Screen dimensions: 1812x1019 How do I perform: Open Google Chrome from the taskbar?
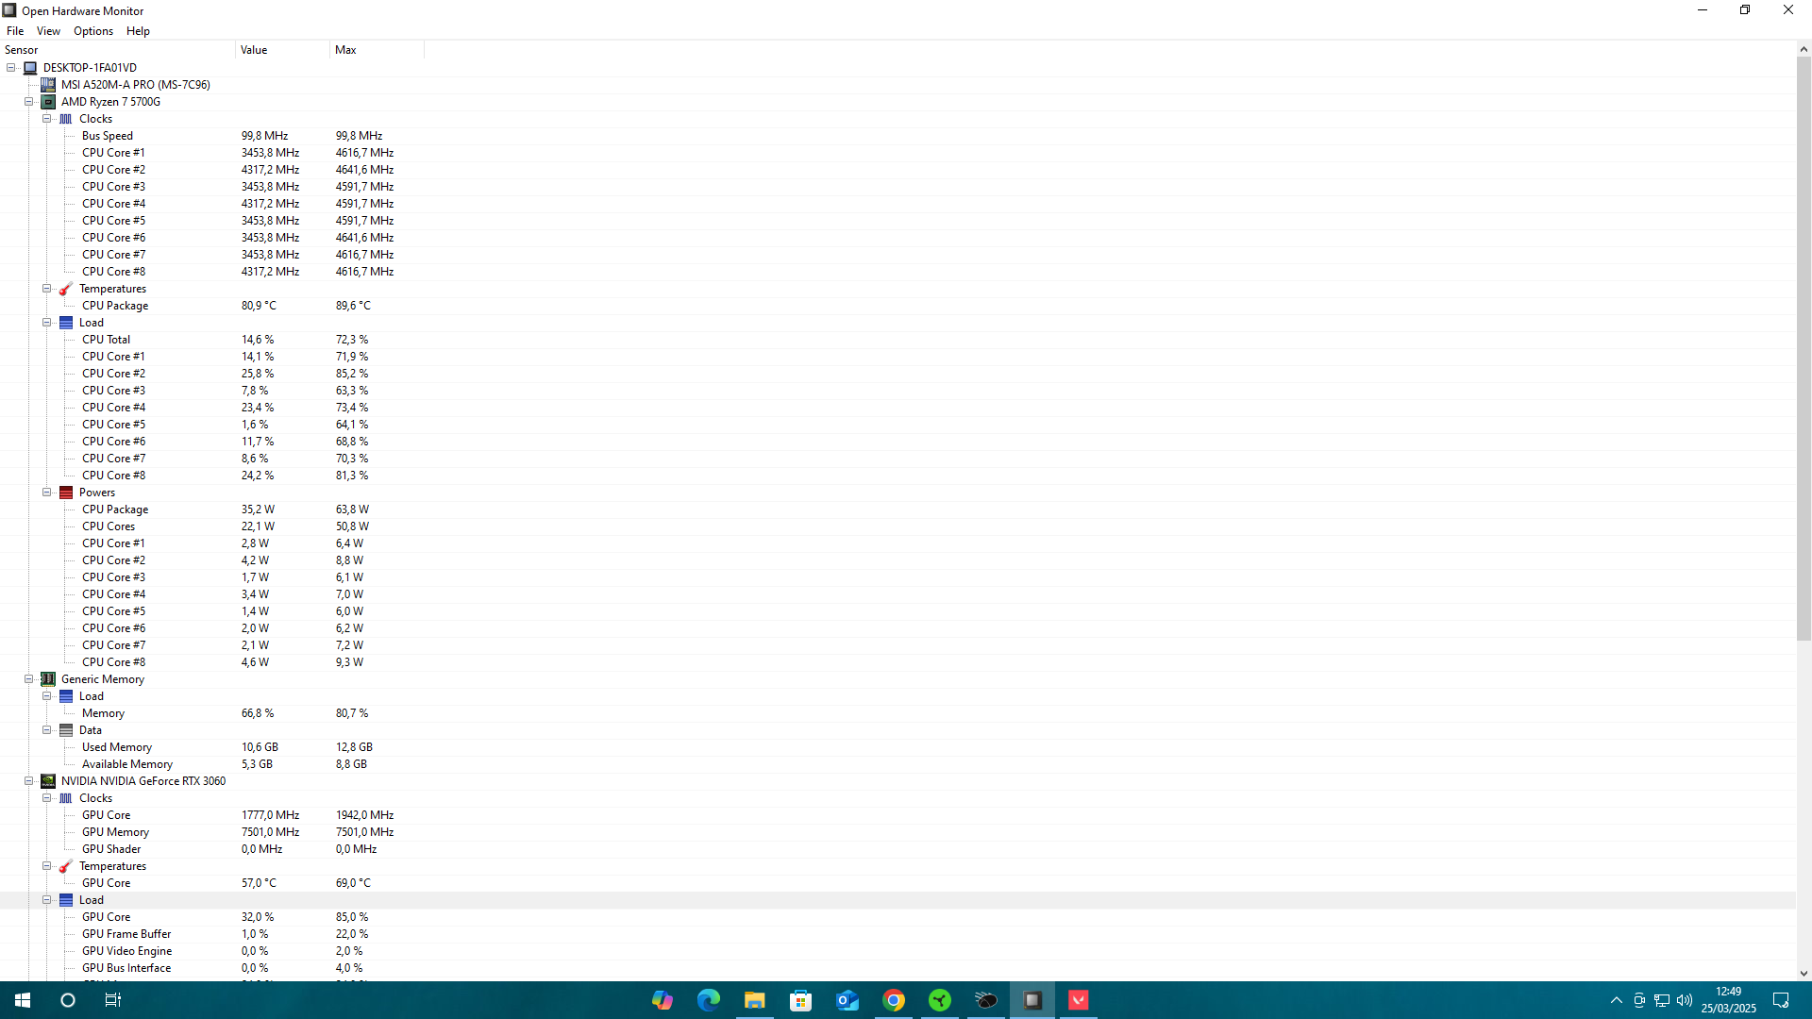894,1000
